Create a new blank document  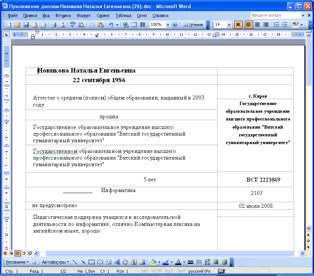pyautogui.click(x=9, y=25)
